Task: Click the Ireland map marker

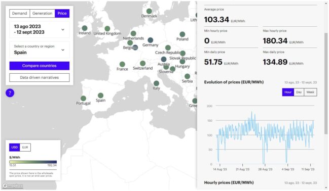Action: [85, 28]
